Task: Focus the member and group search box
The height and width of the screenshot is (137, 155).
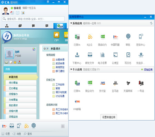Action: click(33, 19)
